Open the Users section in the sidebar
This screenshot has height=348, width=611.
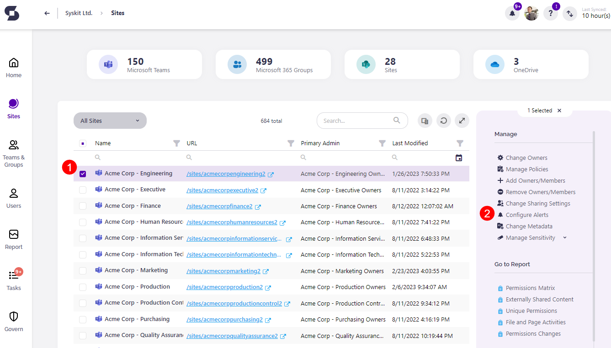(x=13, y=200)
